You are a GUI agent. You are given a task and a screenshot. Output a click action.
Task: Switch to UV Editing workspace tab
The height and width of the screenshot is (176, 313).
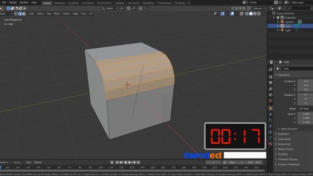pos(88,3)
